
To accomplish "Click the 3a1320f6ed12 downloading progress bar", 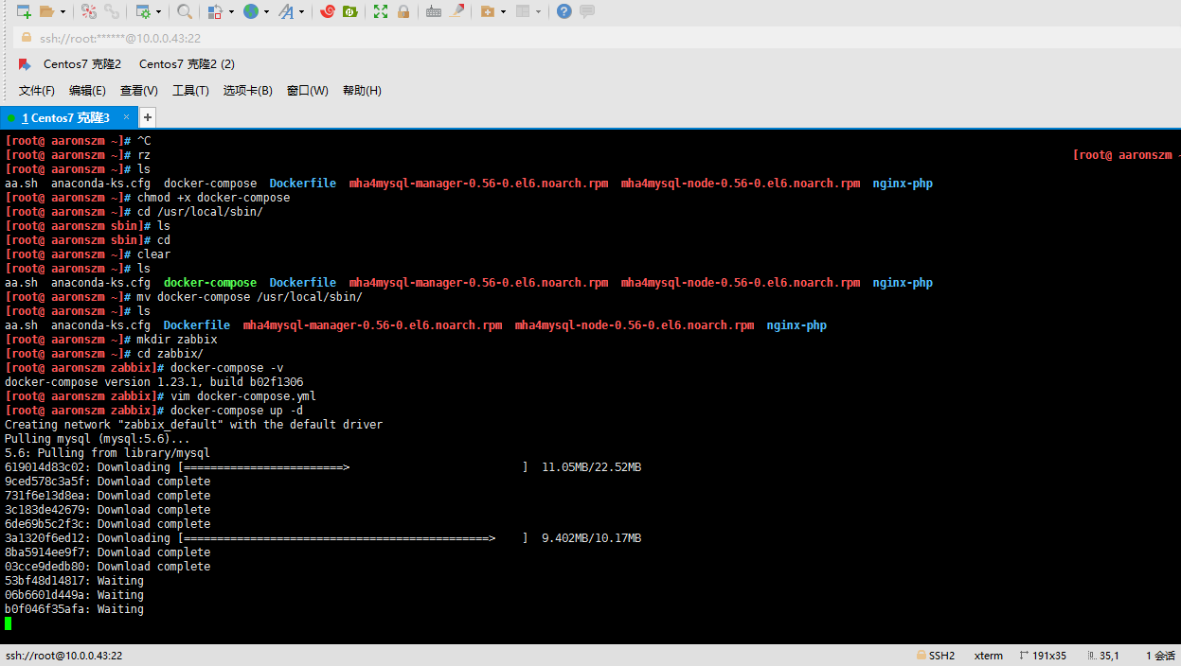I will point(352,538).
